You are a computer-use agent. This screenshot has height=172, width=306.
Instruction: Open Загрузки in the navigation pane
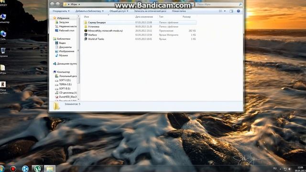pos(64,22)
